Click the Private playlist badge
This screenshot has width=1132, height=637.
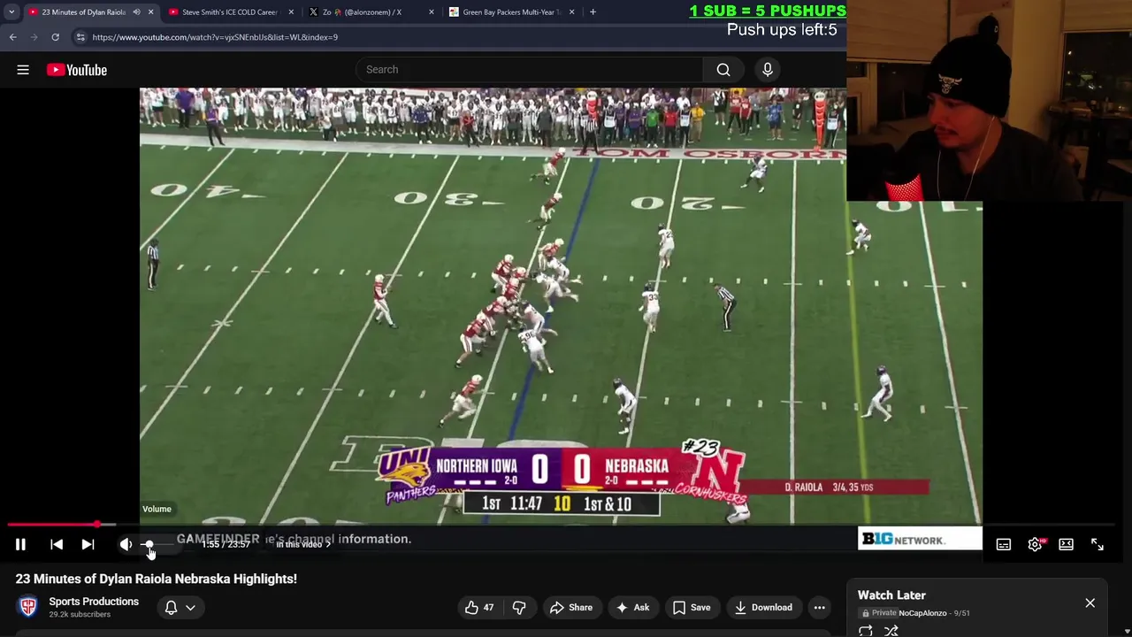pos(880,613)
